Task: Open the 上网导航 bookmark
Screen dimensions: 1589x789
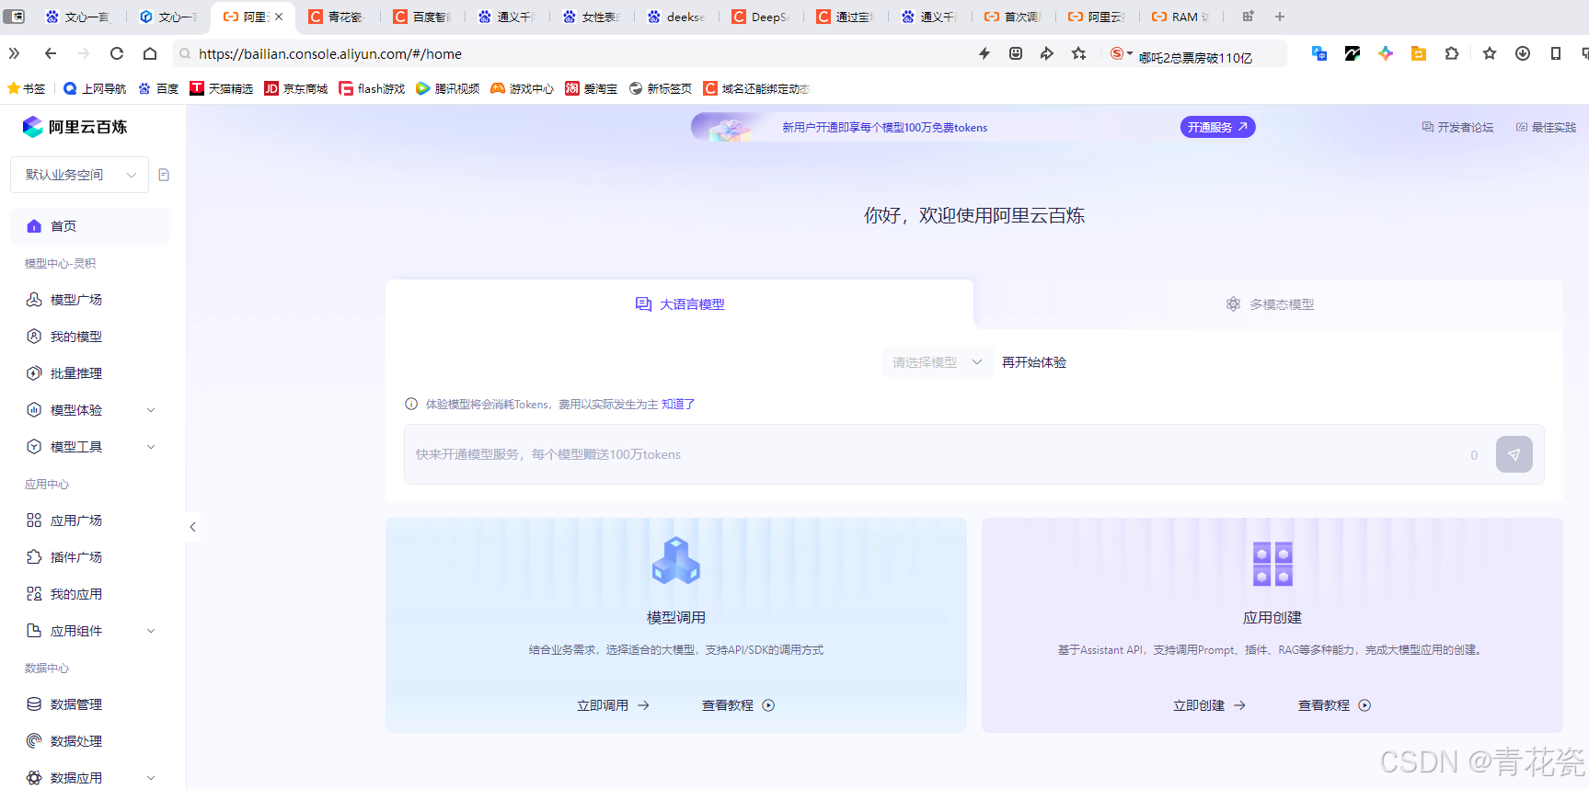Action: coord(95,88)
